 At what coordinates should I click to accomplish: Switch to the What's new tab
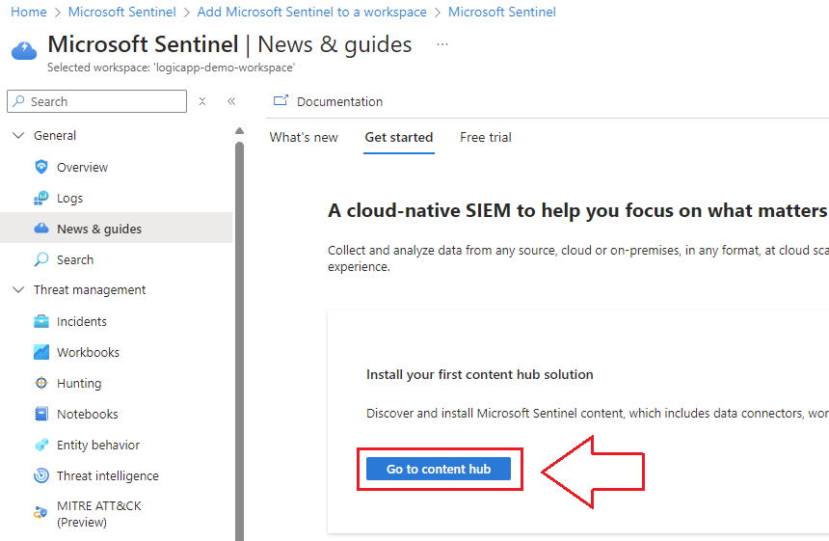[304, 137]
